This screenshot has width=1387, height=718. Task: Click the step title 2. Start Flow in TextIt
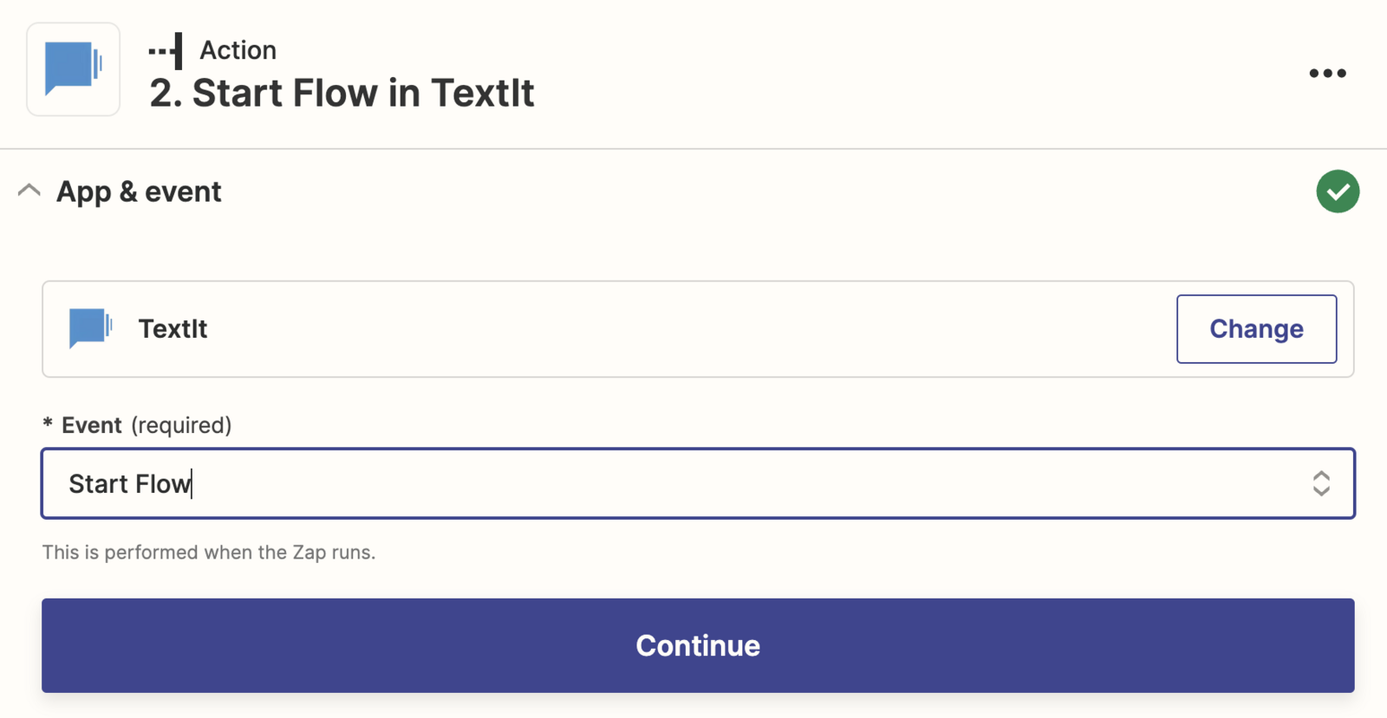click(342, 93)
